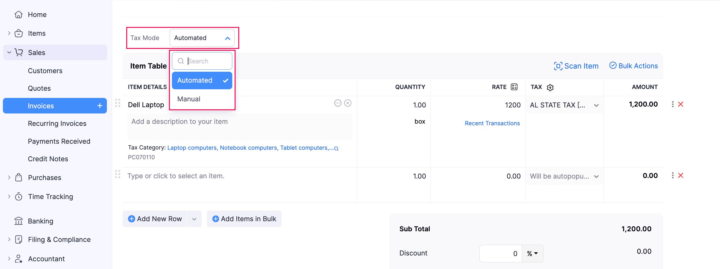Open Bulk Actions
720x269 pixels.
point(634,66)
